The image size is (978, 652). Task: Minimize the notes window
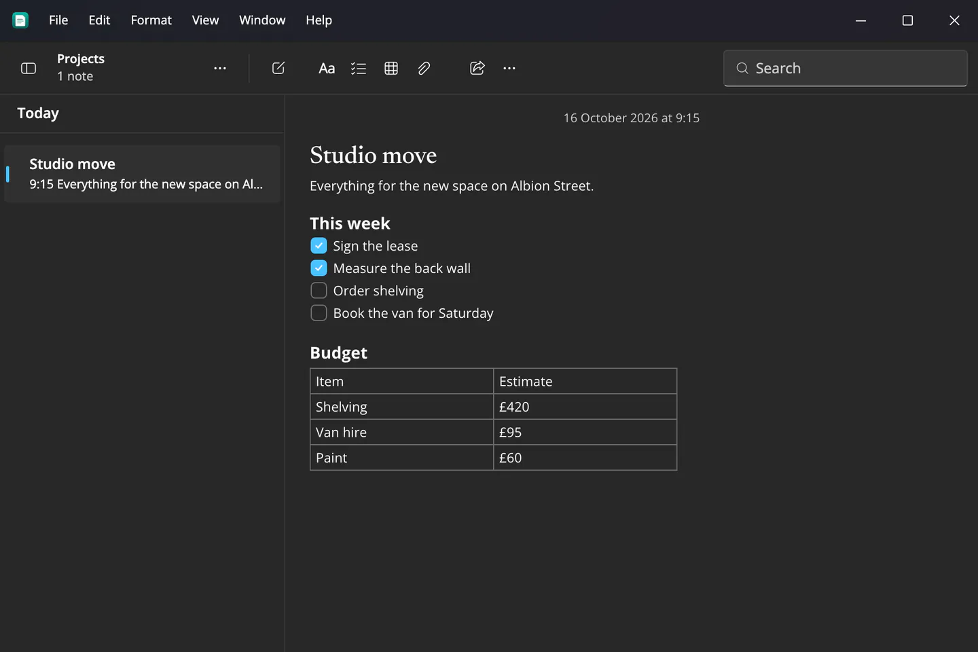(x=861, y=20)
